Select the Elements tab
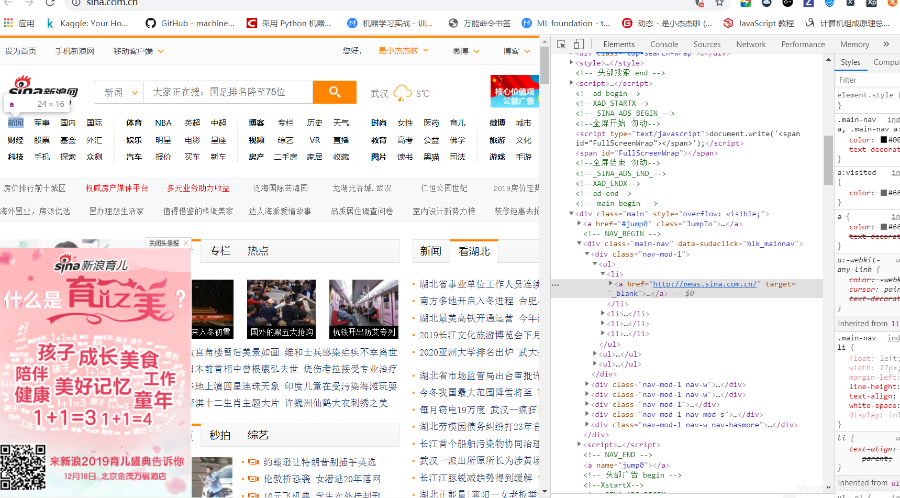The height and width of the screenshot is (498, 900). pos(618,45)
